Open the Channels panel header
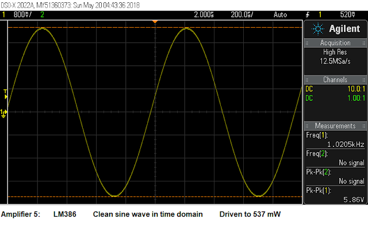This screenshot has width=368, height=227. [335, 80]
